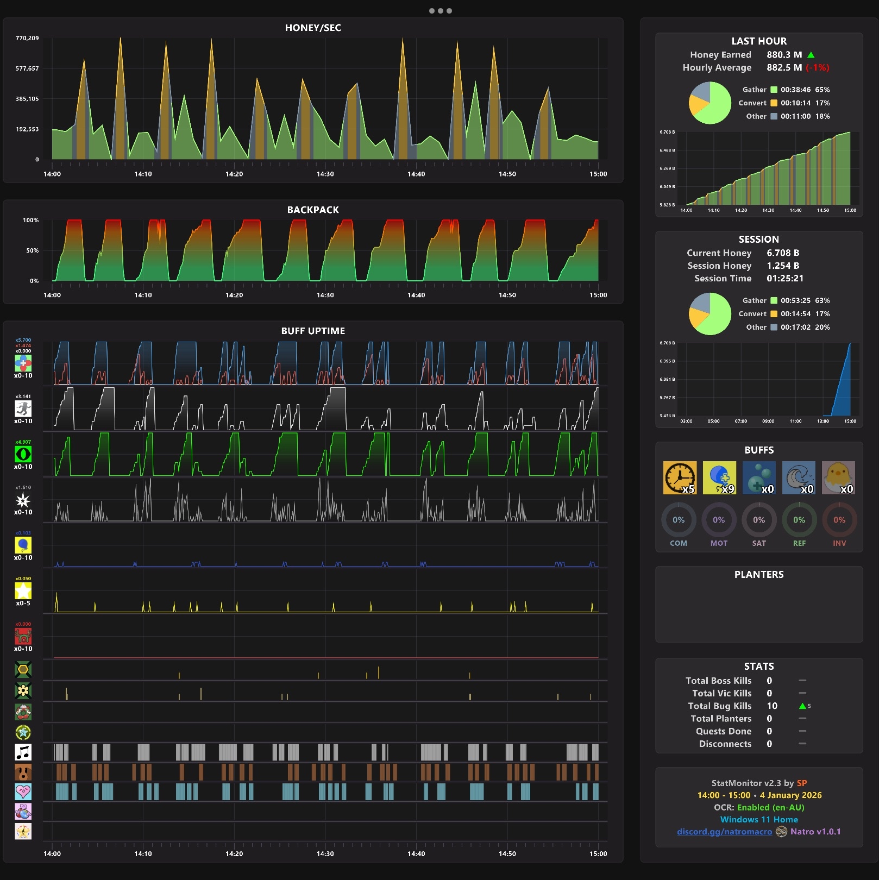Screen dimensions: 879x880
Task: Click the Convert legend swatch in Session
Action: tap(774, 313)
